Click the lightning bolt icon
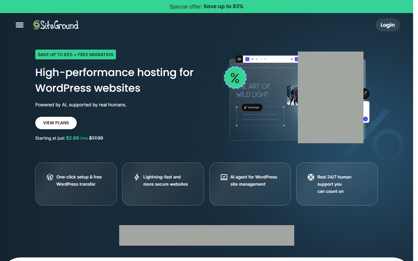This screenshot has height=261, width=418. coord(137,177)
